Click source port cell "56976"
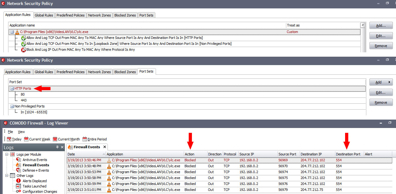Viewport: 396px width, 194px height. pos(283,184)
